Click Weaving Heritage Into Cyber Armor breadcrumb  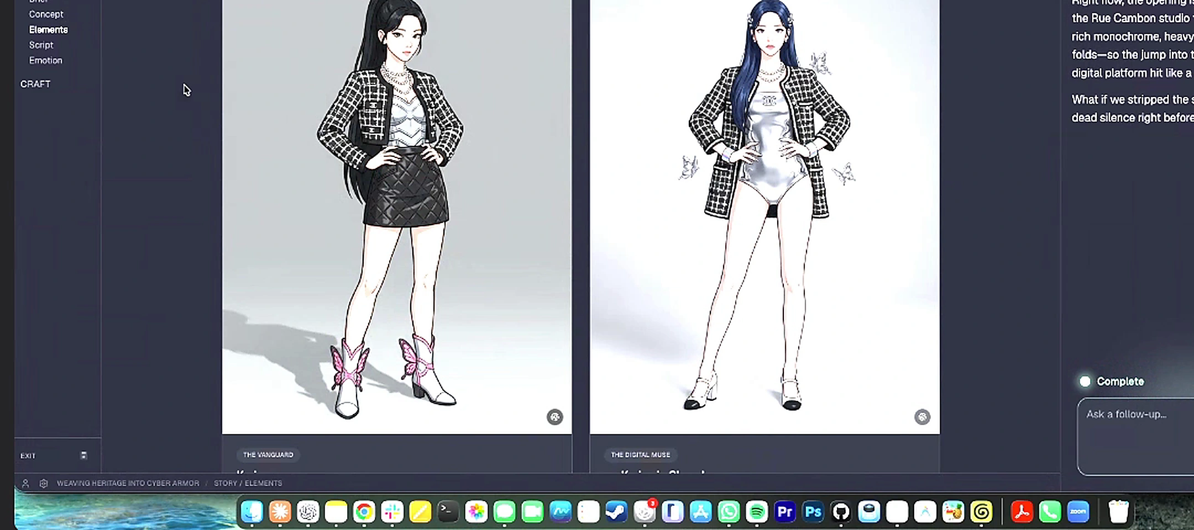pos(128,483)
